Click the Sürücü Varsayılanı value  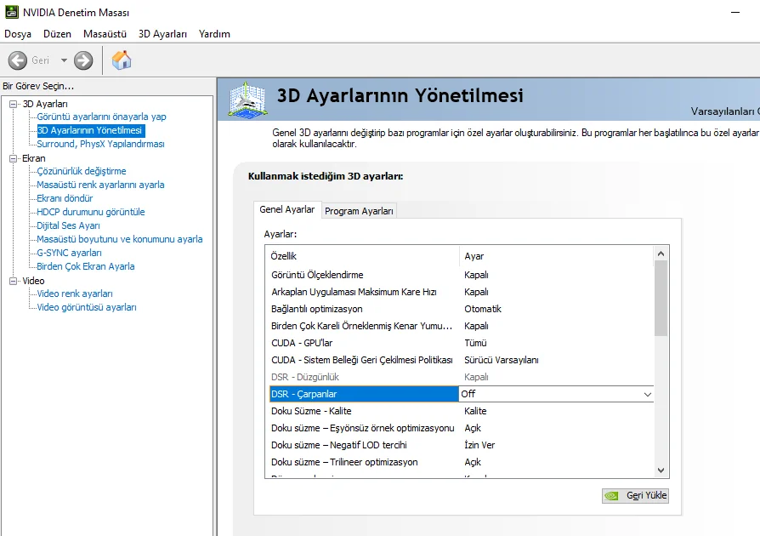[502, 360]
